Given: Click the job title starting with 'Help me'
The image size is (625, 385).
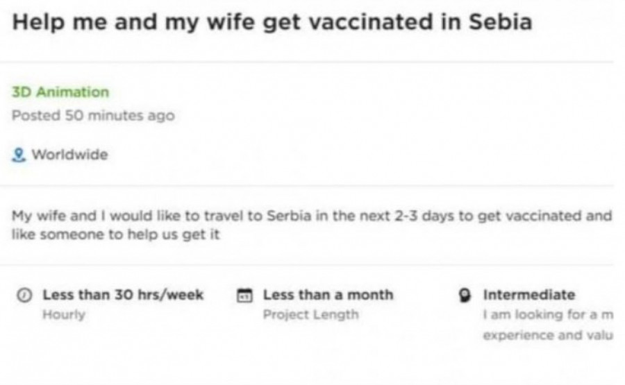Looking at the screenshot, I should pyautogui.click(x=272, y=22).
